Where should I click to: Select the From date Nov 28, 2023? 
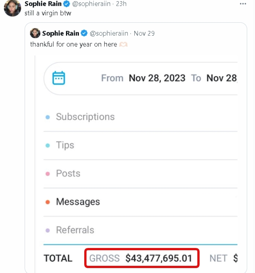click(x=157, y=78)
